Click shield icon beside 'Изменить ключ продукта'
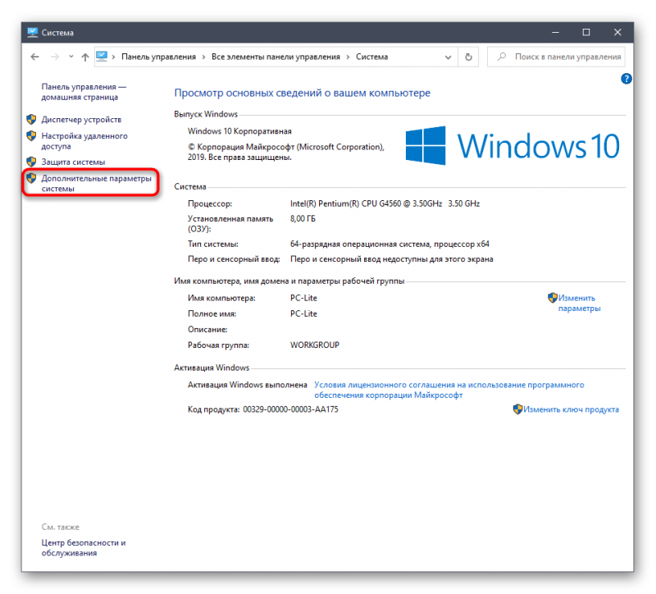 518,409
